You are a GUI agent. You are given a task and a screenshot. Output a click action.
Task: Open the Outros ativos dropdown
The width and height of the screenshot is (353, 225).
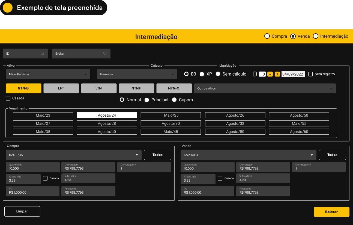[265, 88]
